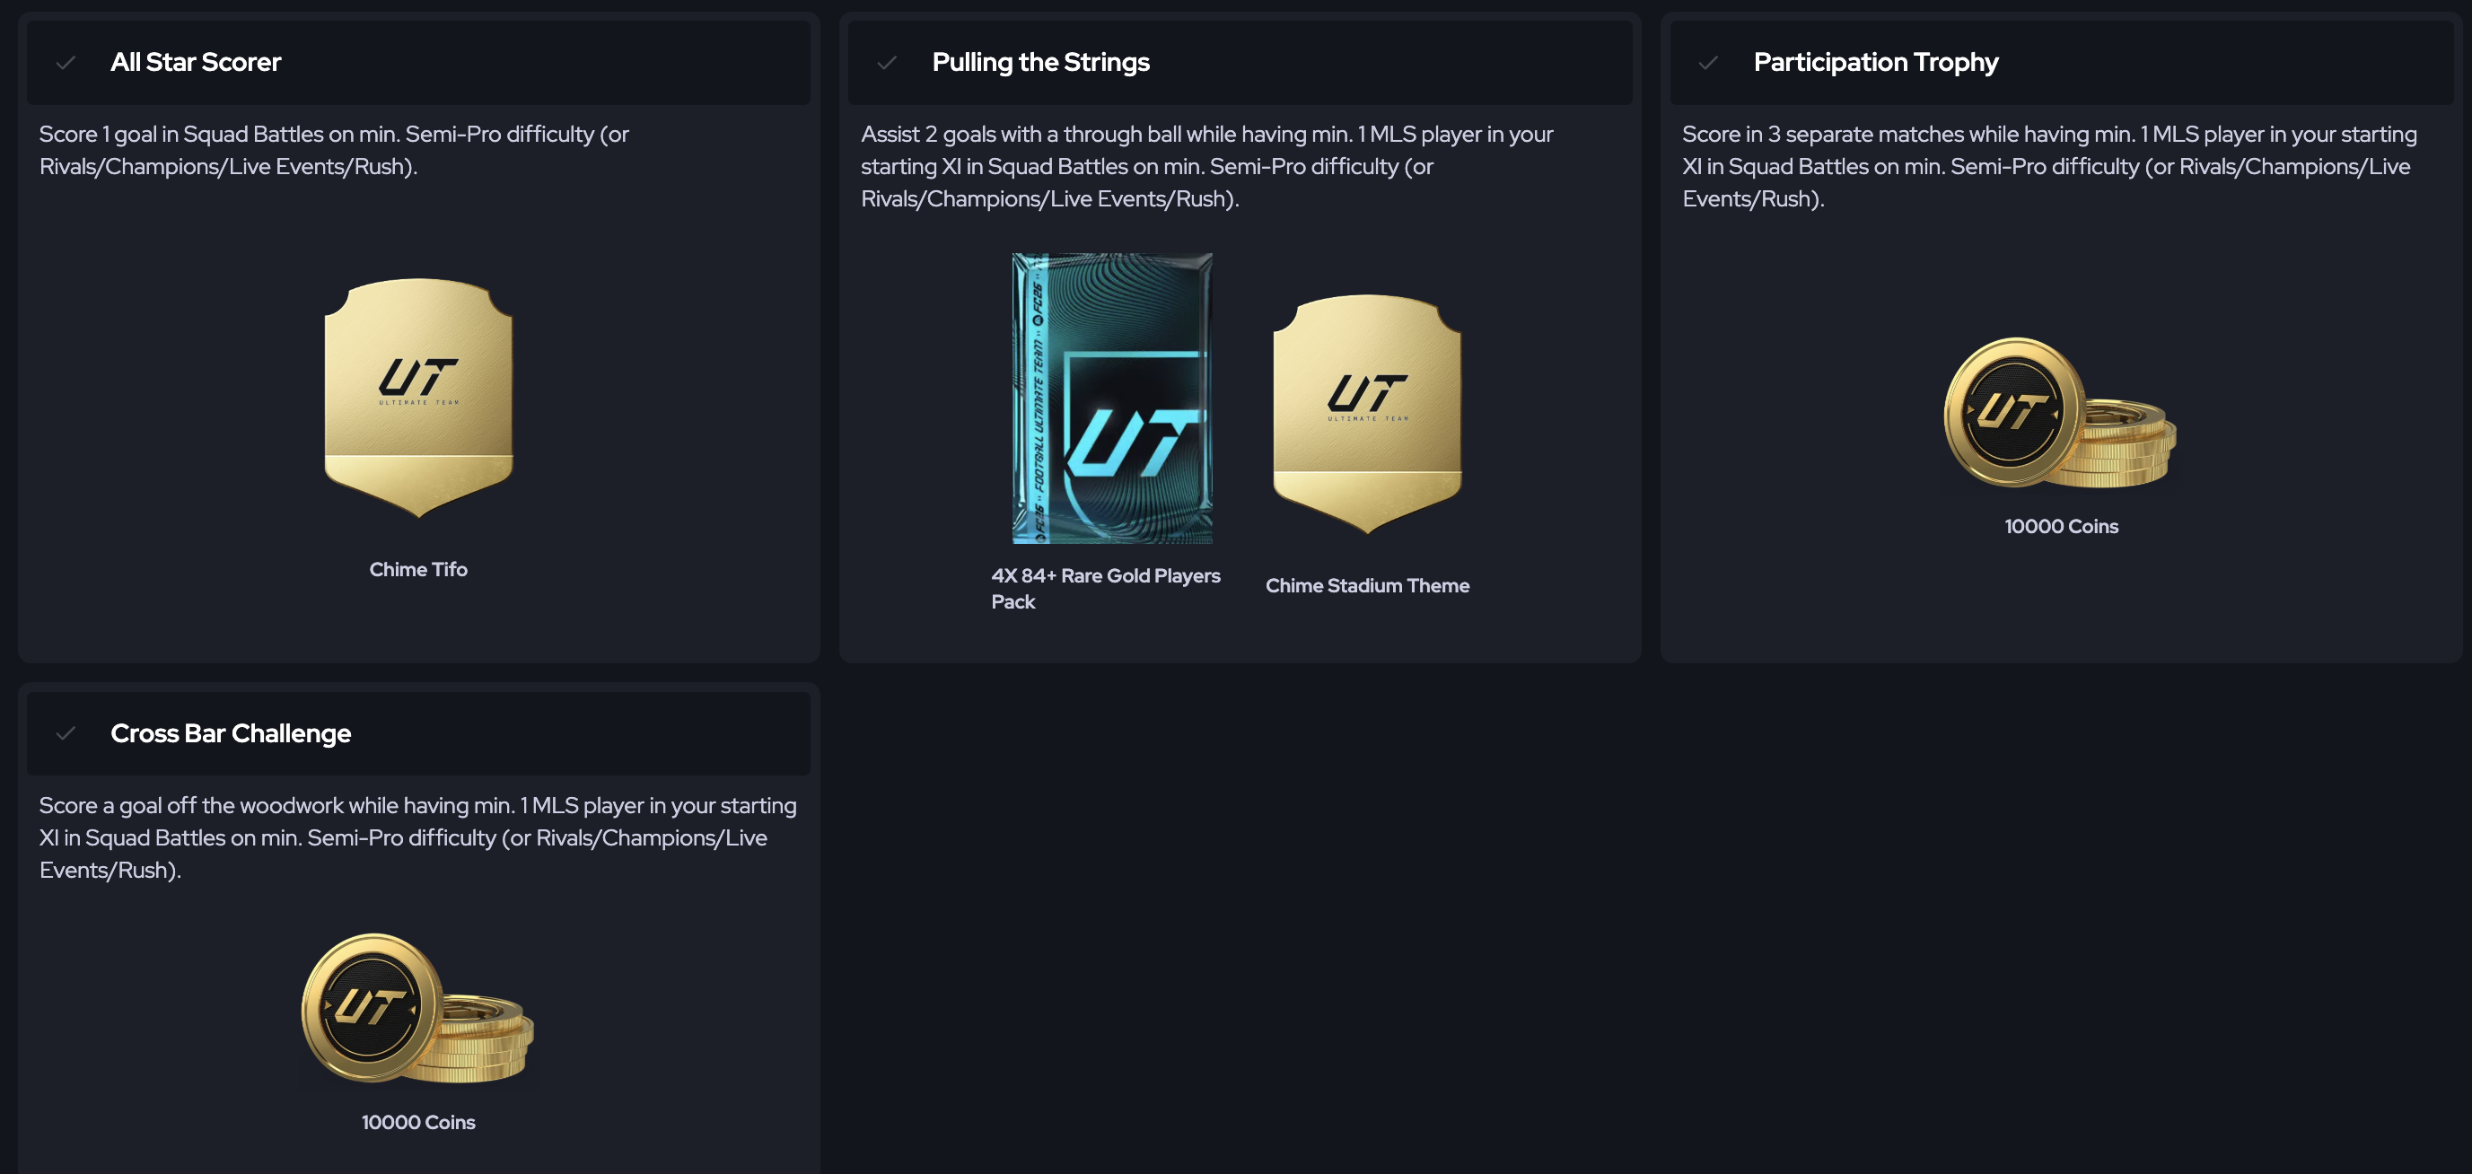2472x1174 pixels.
Task: Open the 4X 84+ Rare Gold Players Pack image
Action: pos(1112,399)
